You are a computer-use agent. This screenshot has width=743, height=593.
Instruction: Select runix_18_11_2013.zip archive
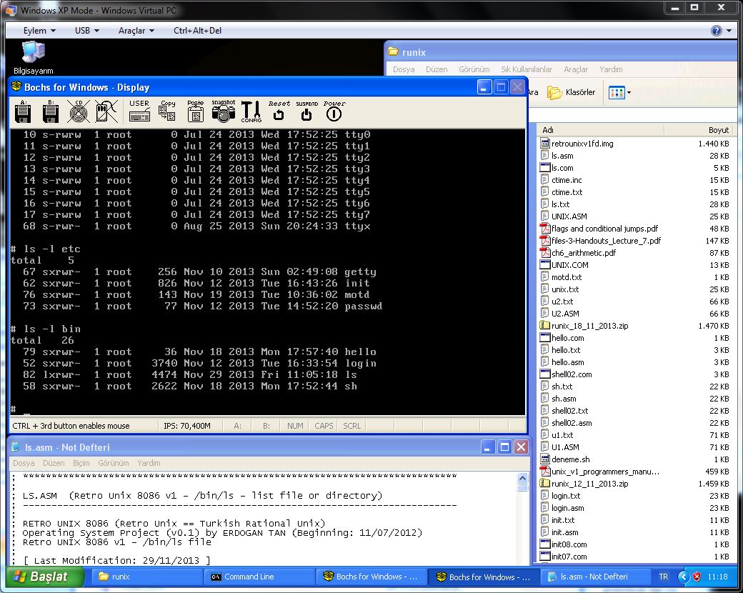(584, 326)
